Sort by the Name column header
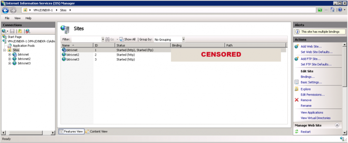This screenshot has width=348, height=143. click(77, 45)
